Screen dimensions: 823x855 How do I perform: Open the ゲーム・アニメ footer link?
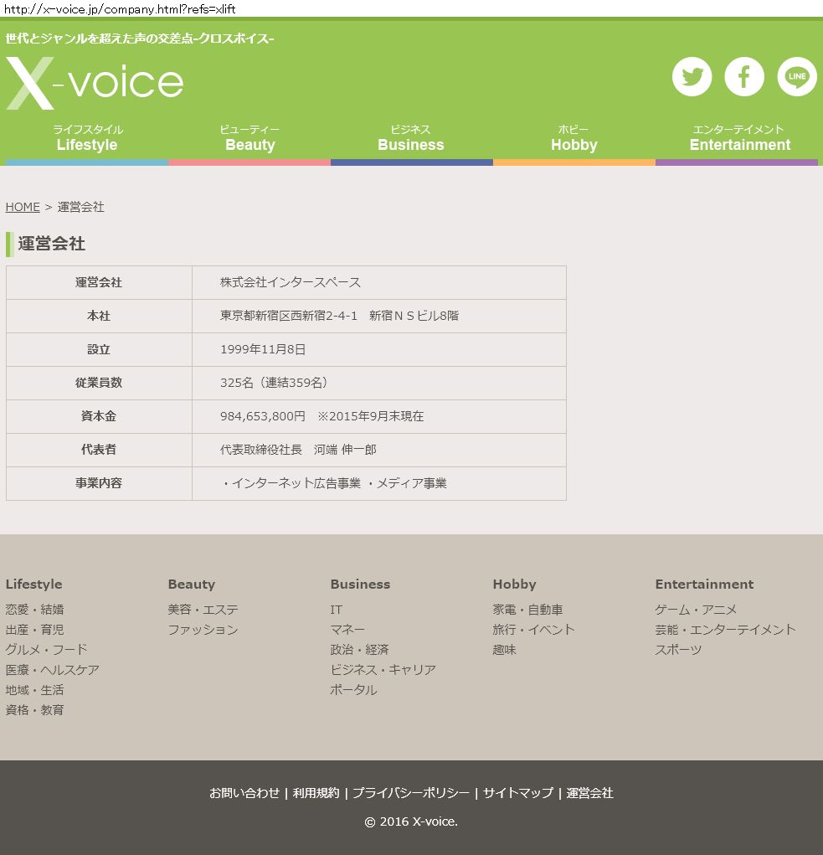pos(696,610)
